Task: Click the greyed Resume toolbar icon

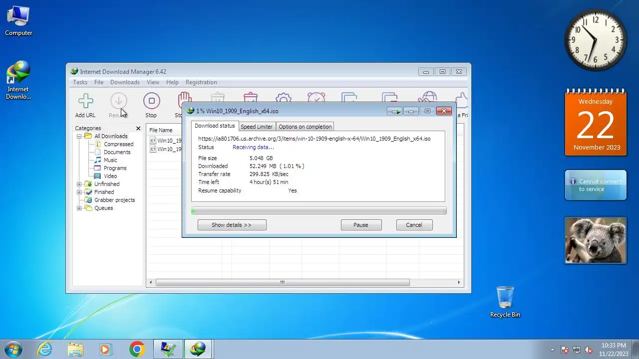Action: pyautogui.click(x=119, y=101)
